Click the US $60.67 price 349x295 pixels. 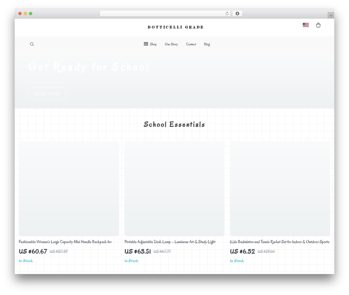click(x=33, y=251)
